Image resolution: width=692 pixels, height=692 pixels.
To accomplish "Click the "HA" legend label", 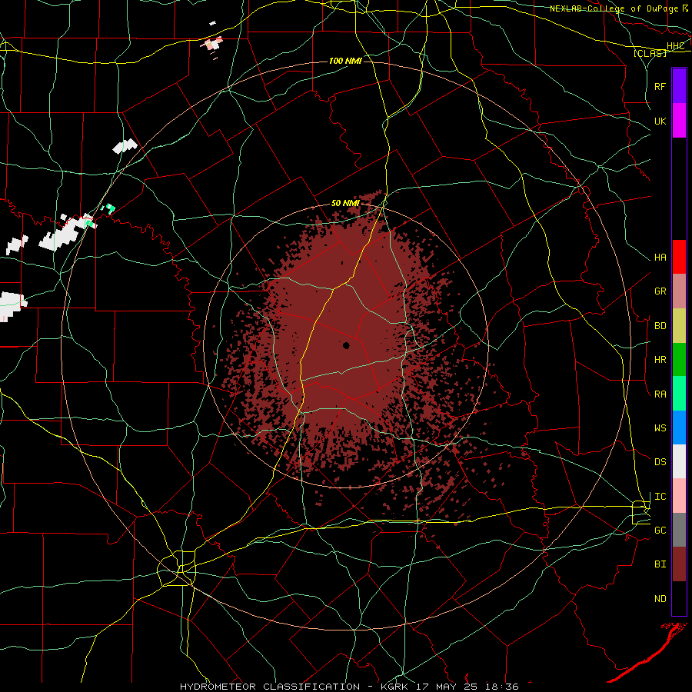I will pyautogui.click(x=660, y=258).
